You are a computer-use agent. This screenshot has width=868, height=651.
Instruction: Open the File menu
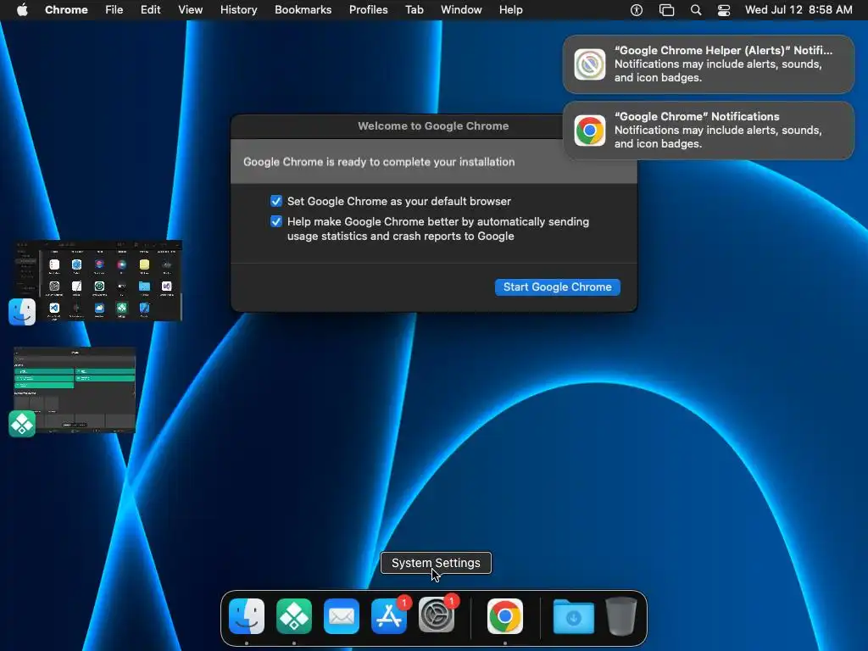[x=114, y=10]
